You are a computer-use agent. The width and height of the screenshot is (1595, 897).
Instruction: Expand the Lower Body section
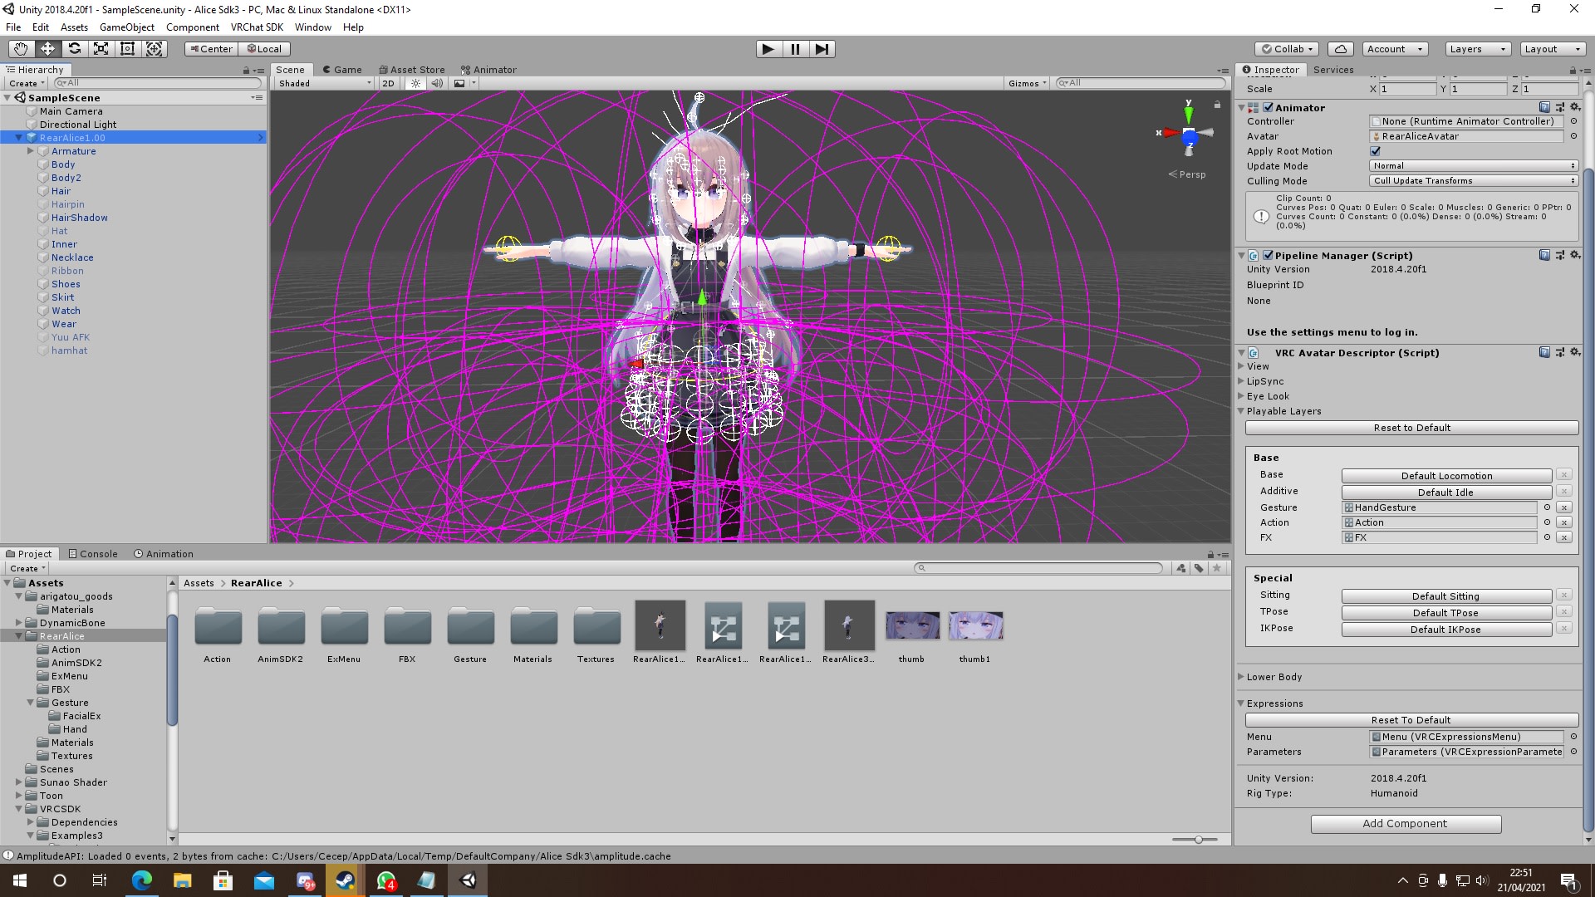1241,677
